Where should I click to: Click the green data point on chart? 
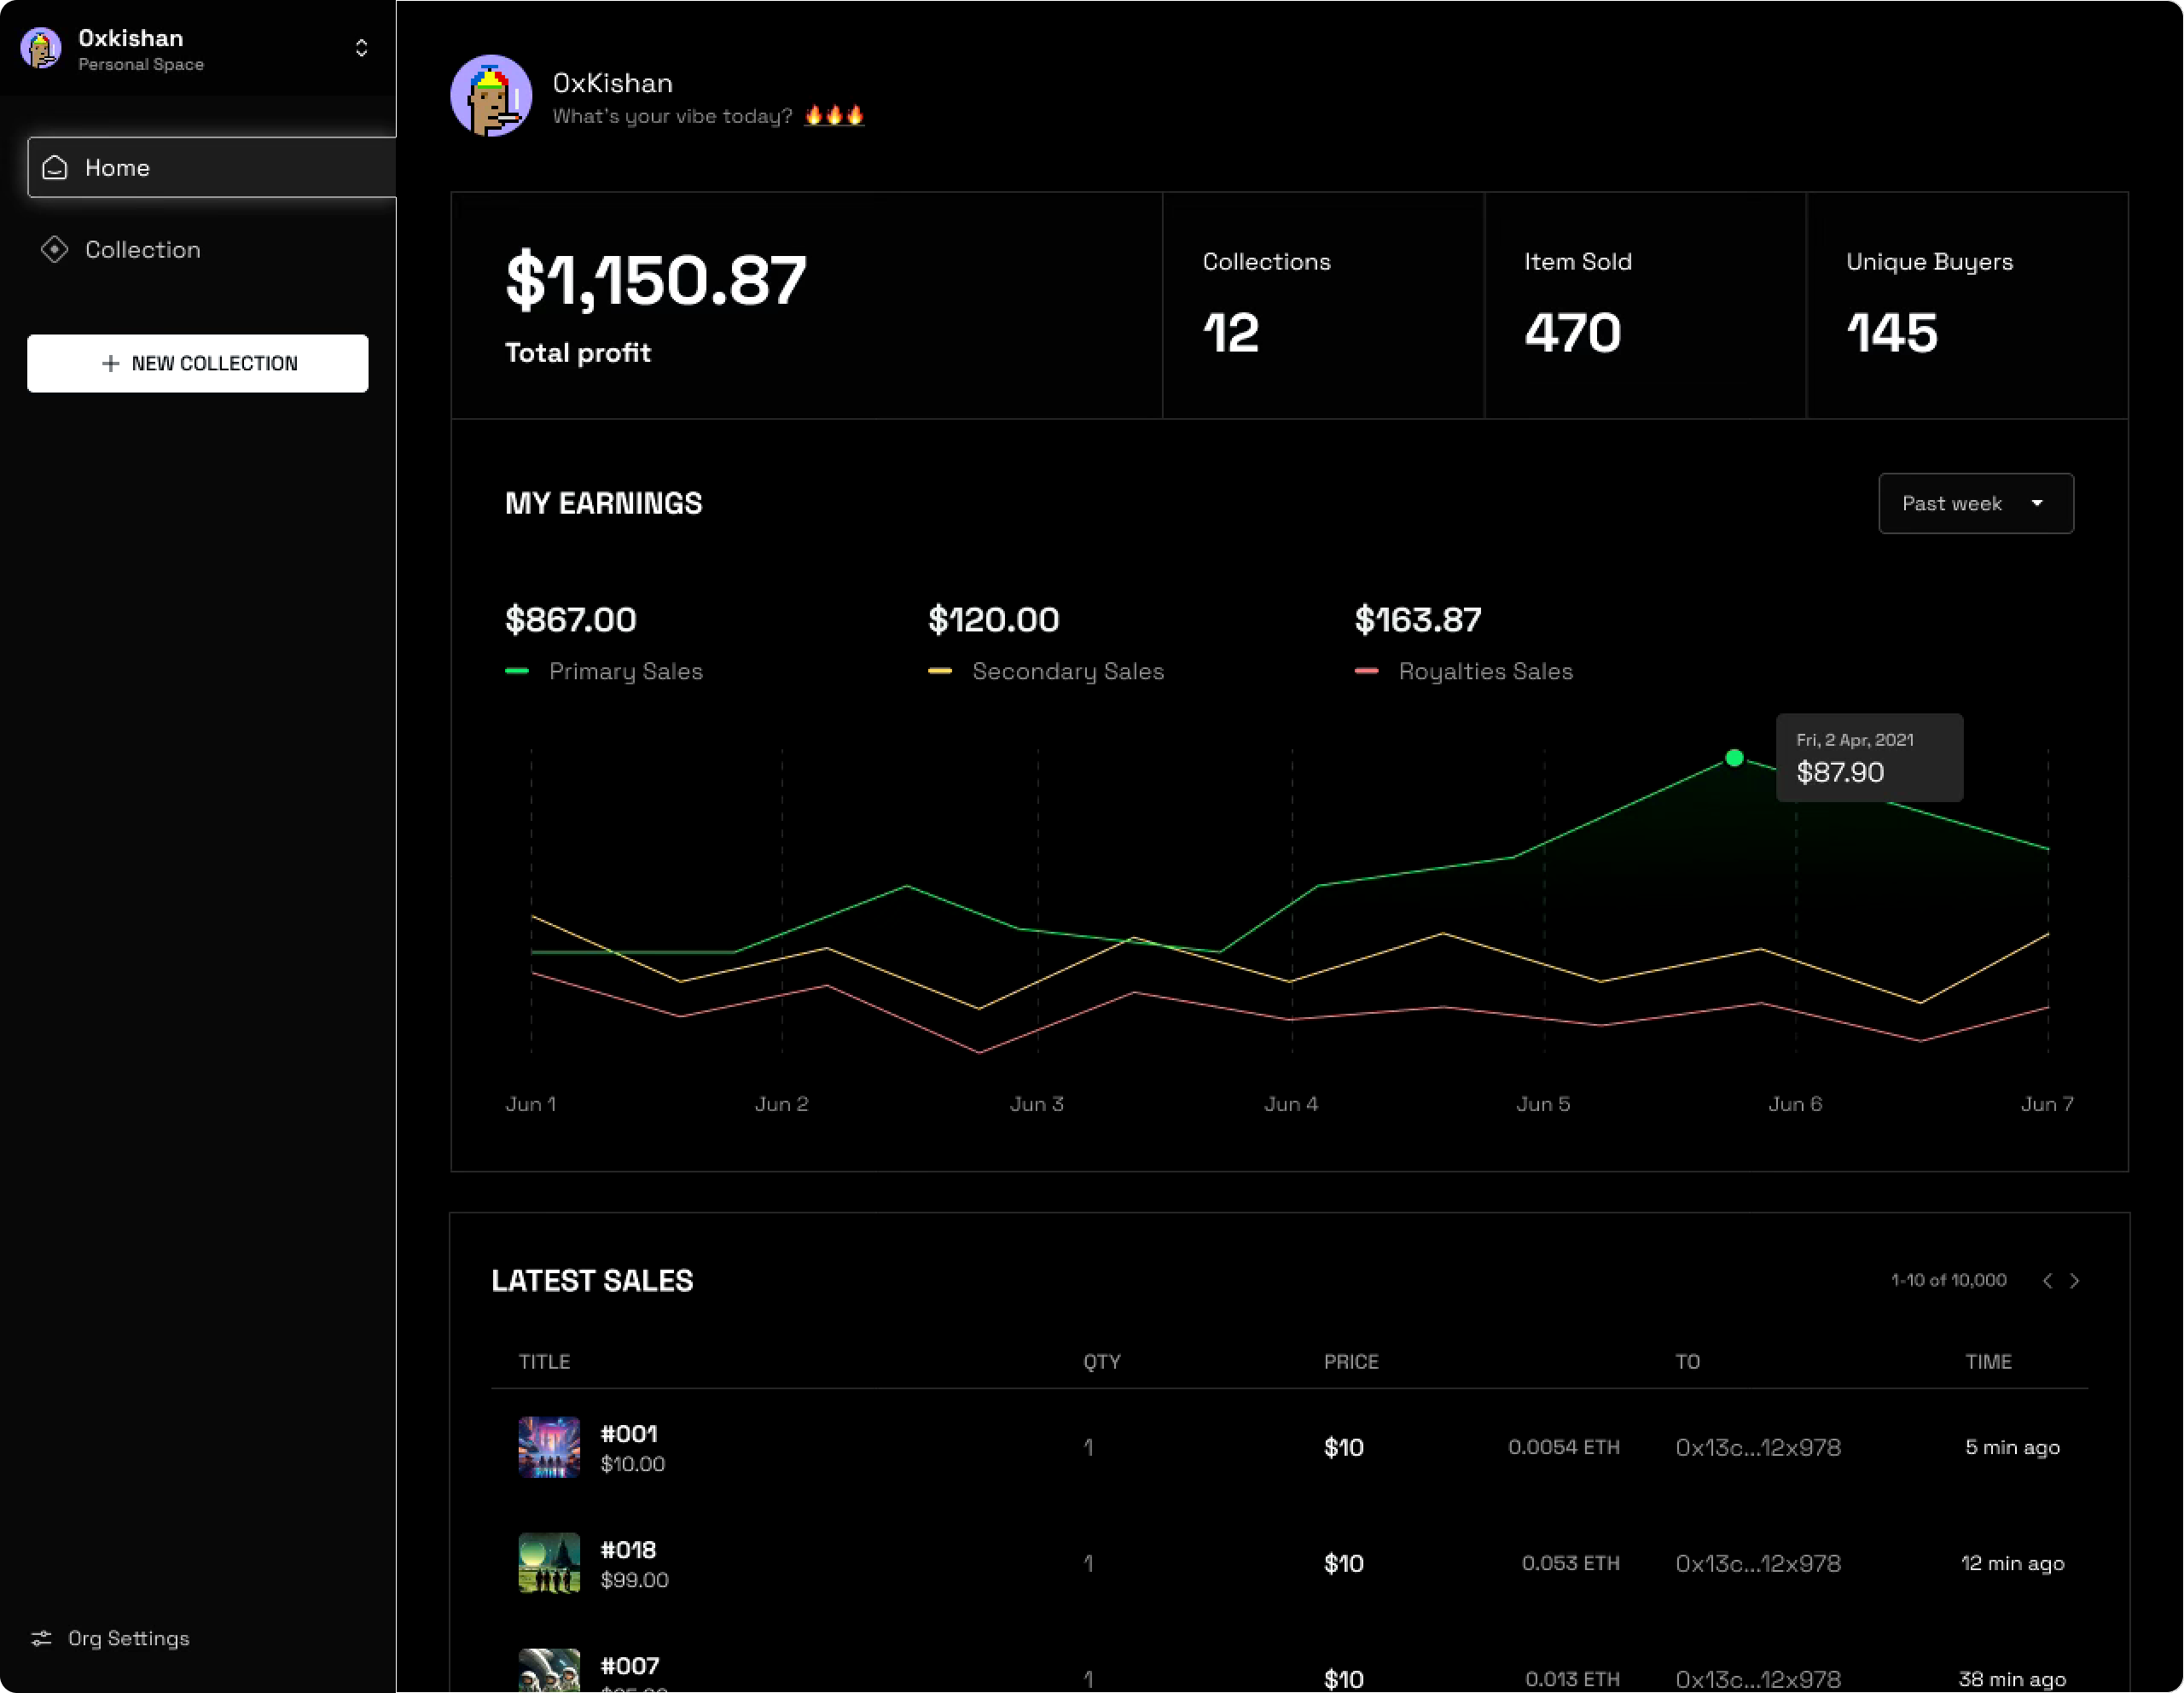1735,758
